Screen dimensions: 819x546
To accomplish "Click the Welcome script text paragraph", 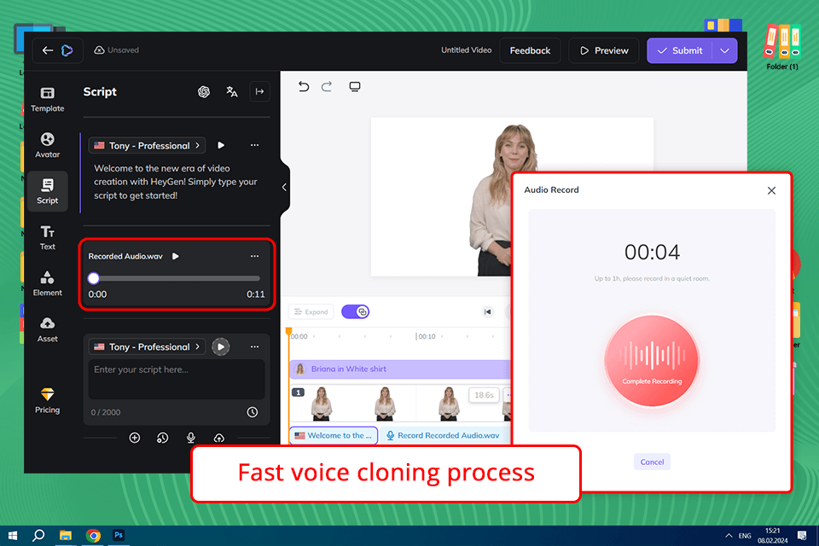I will click(176, 182).
